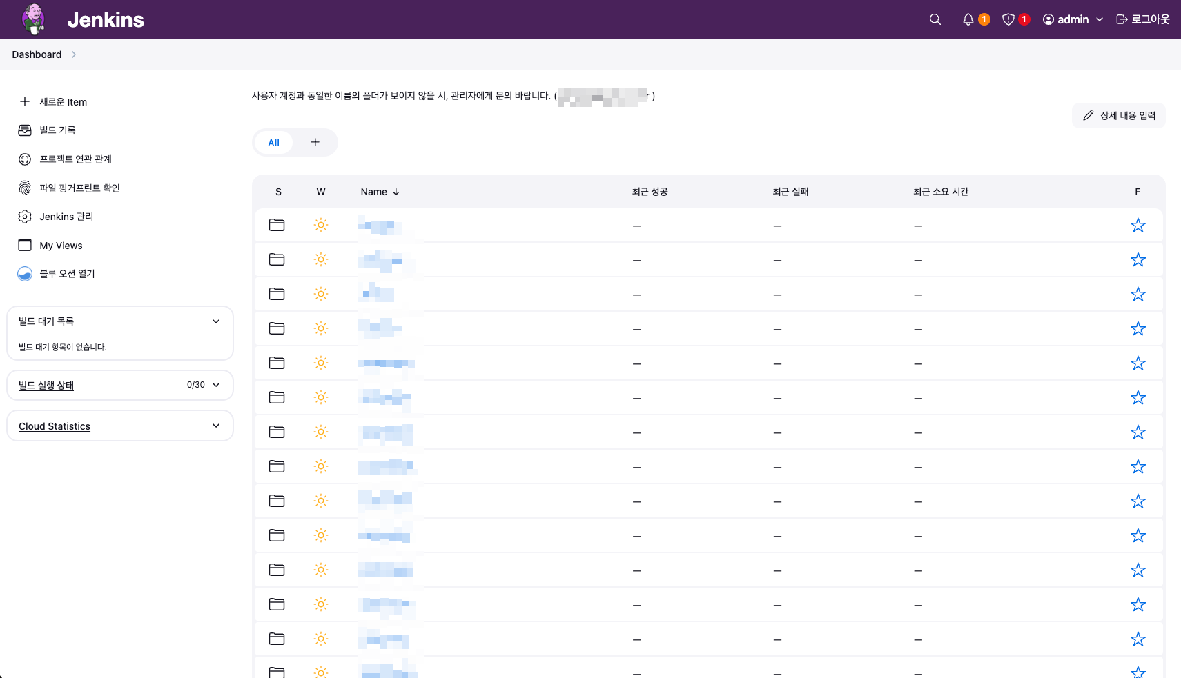Screen dimensions: 1181x678
Task: Open 프로젝트 연관 관계 page
Action: [x=65, y=159]
